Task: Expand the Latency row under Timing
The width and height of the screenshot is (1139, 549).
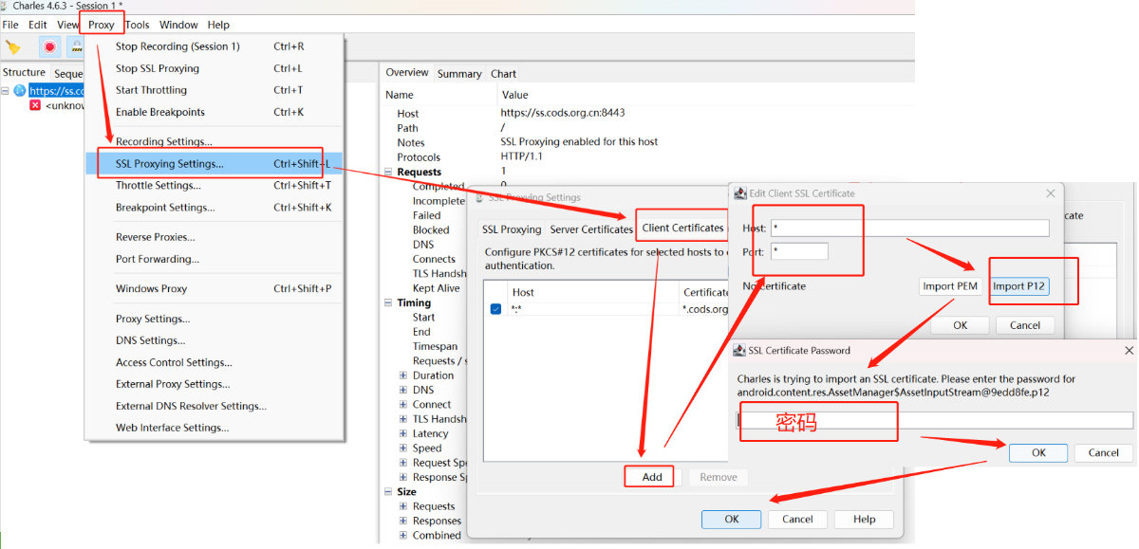Action: click(403, 434)
